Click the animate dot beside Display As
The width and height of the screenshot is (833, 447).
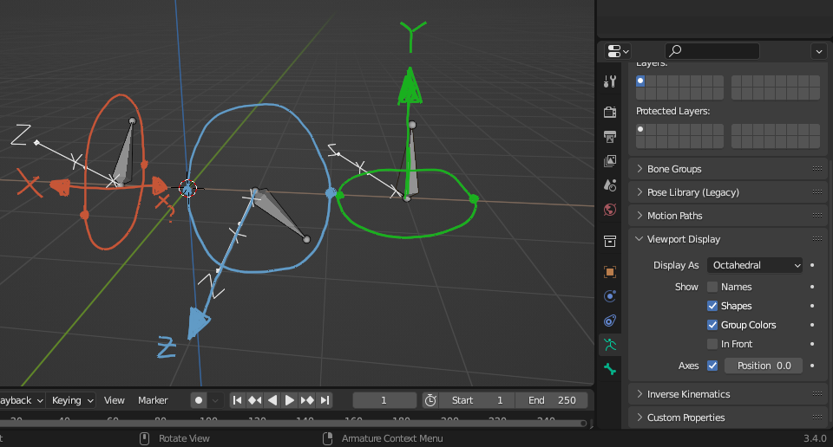point(812,265)
